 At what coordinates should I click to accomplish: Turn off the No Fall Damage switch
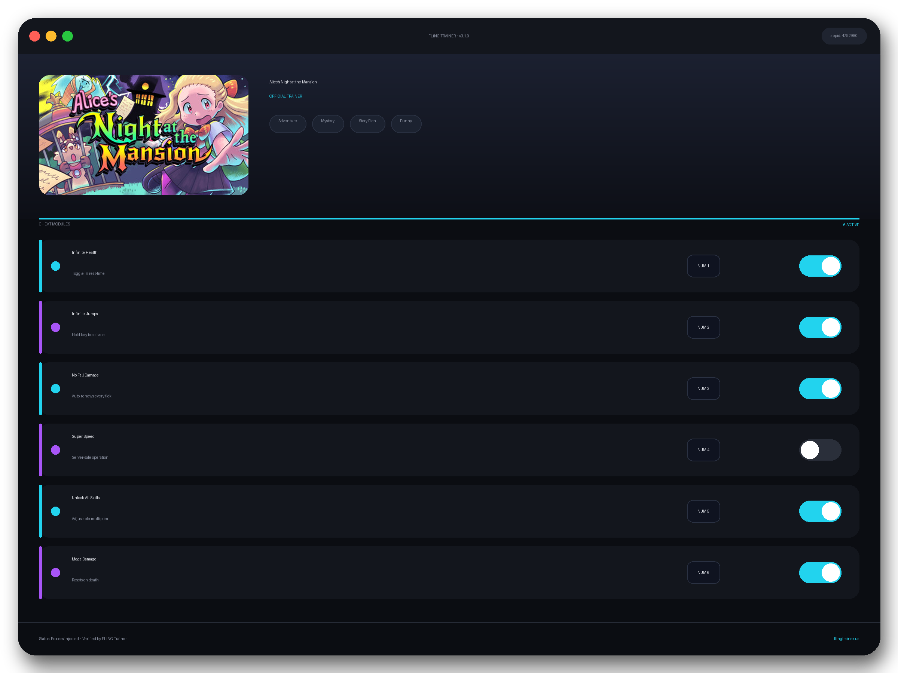tap(820, 388)
